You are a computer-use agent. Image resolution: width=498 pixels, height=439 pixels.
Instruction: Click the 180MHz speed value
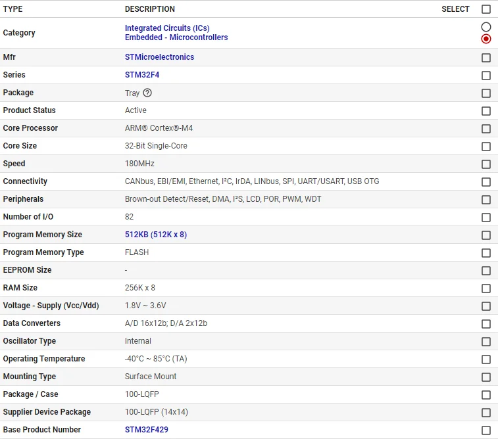(139, 164)
